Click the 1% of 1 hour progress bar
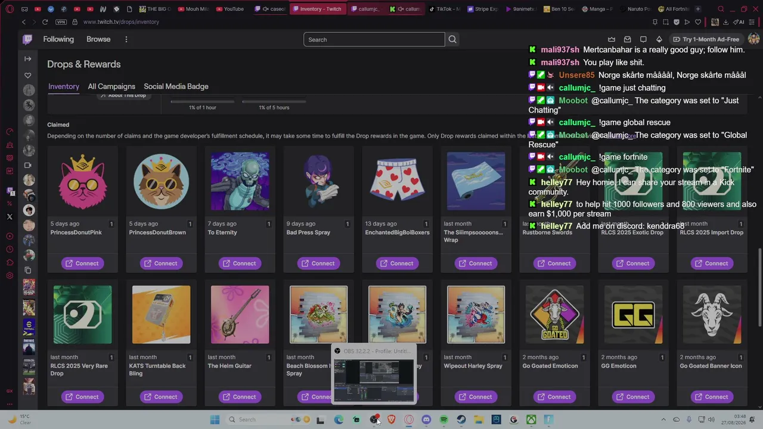The height and width of the screenshot is (429, 763). (203, 101)
